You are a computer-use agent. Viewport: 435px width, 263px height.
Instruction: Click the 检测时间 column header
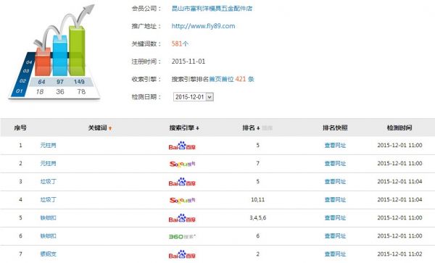[x=399, y=128]
